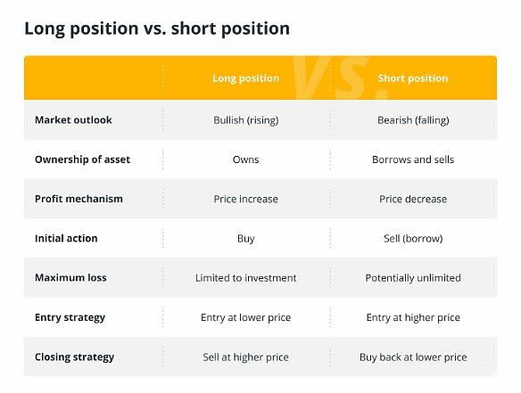The image size is (521, 393).
Task: Click the Ownership of asset label
Action: click(x=82, y=160)
